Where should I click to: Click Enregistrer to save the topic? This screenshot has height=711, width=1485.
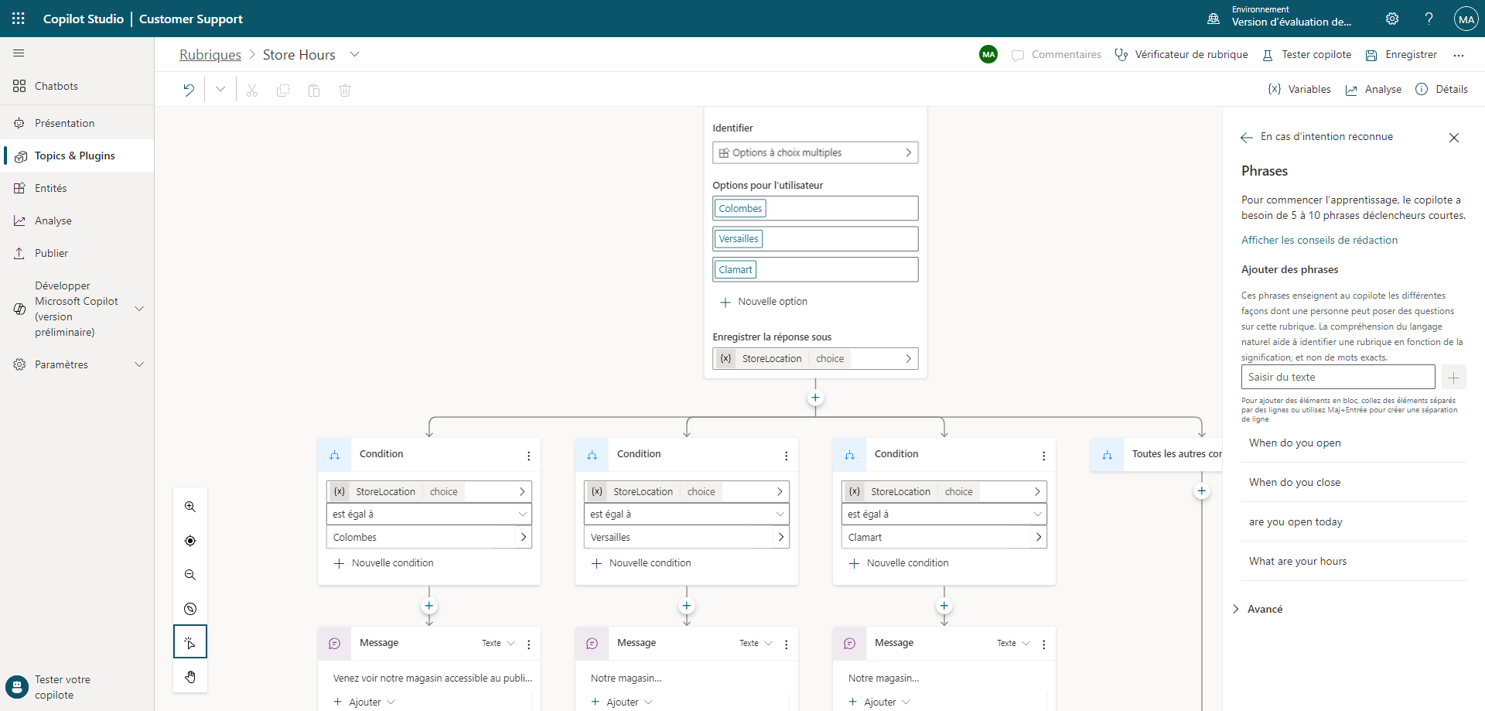1401,55
